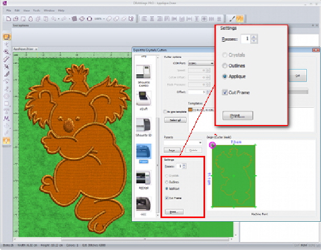
Task: Click the align right edges icon
Action: [x=159, y=19]
